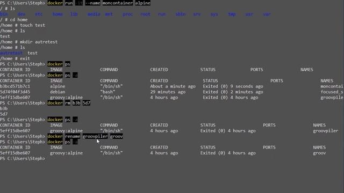Click the '5d7' argument in the docker rm command
Image resolution: width=344 pixels, height=193 pixels.
pos(87,103)
